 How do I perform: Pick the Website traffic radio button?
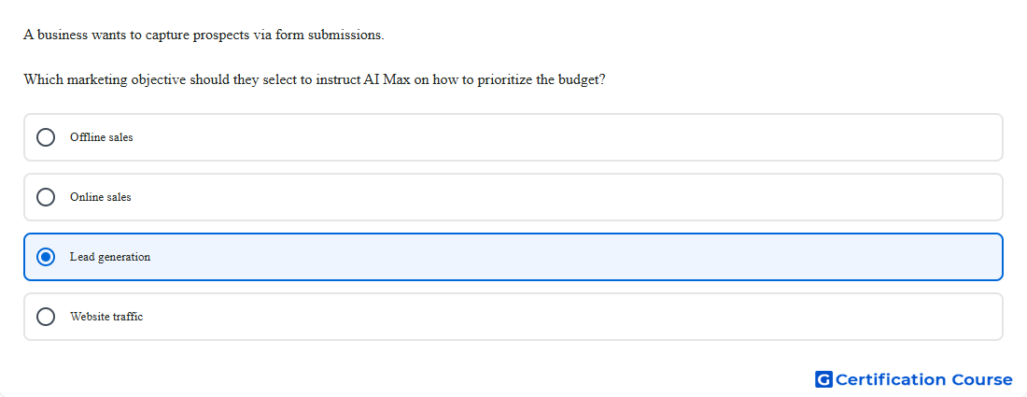coord(46,317)
